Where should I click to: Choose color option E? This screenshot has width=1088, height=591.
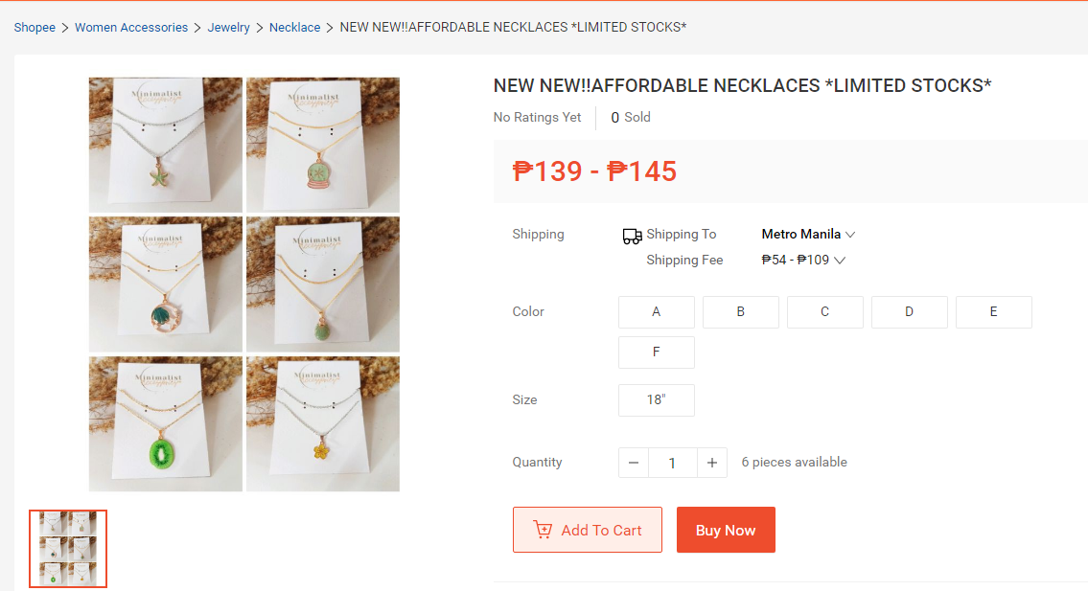[x=994, y=312]
